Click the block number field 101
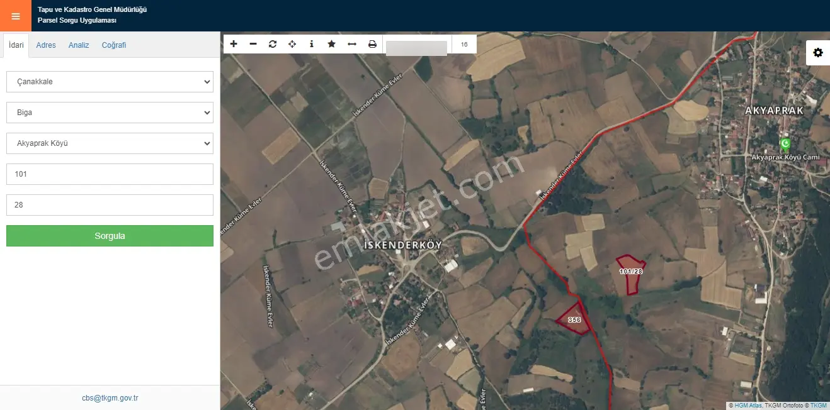Screen dimensions: 830x410 [x=110, y=174]
